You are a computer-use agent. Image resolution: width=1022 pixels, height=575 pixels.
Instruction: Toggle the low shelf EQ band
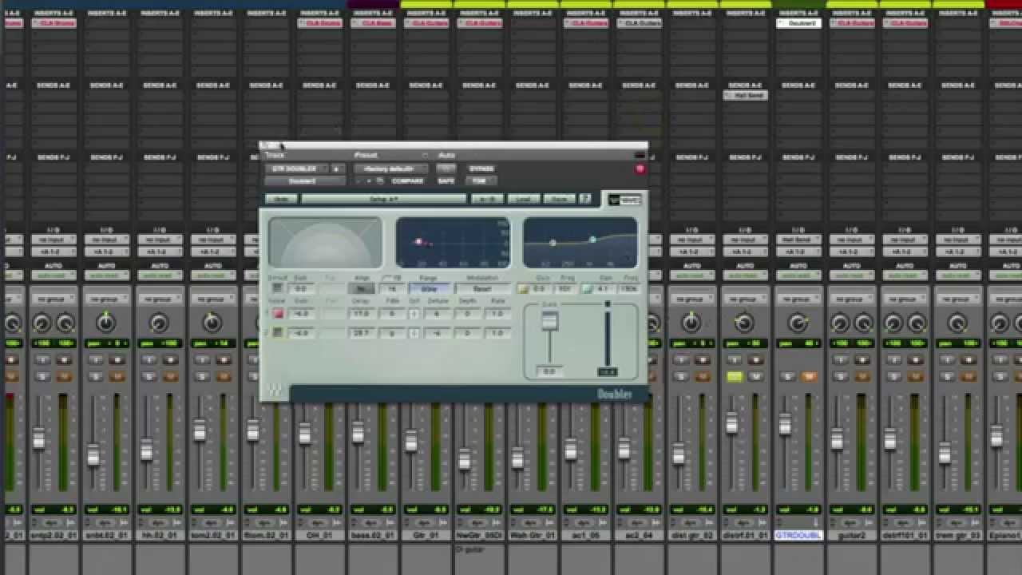[523, 289]
